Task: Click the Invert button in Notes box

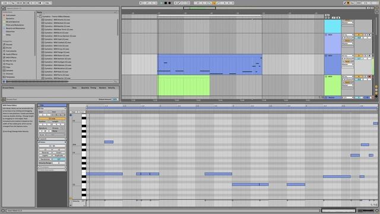Action: pyautogui.click(x=59, y=153)
